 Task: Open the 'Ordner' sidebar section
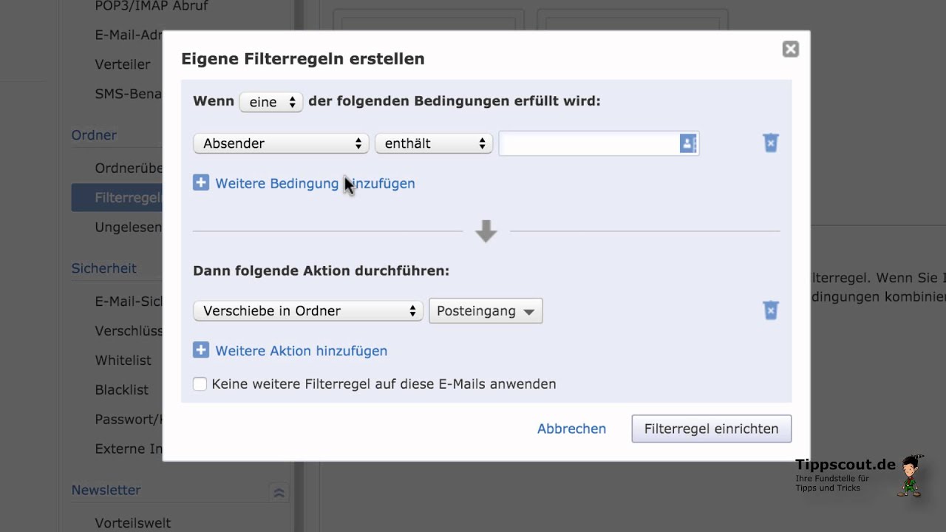point(94,135)
